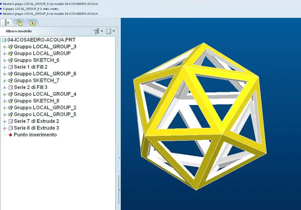
Task: Click group icon of Gruppo LOCAL_GROUP
Action: tap(11, 53)
